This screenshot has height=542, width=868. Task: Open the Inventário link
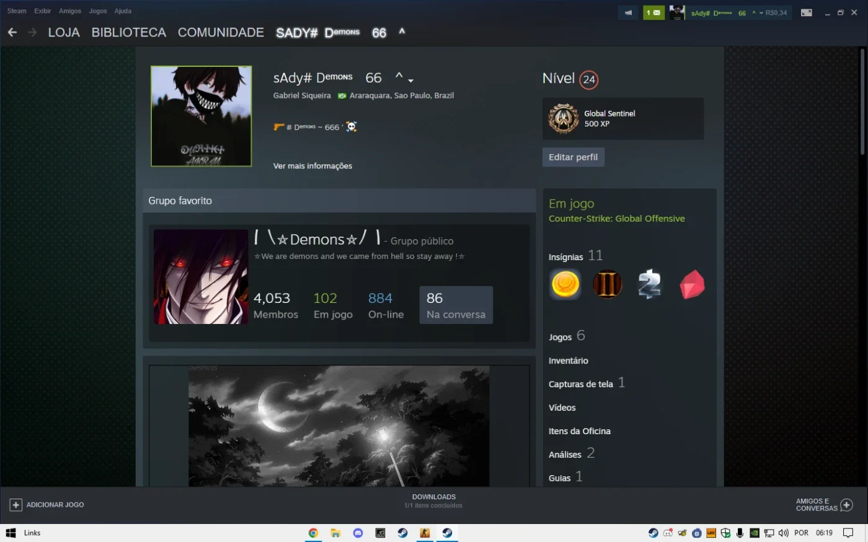pyautogui.click(x=569, y=361)
